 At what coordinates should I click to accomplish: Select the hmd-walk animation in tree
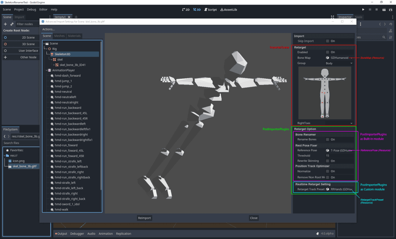click(61, 210)
